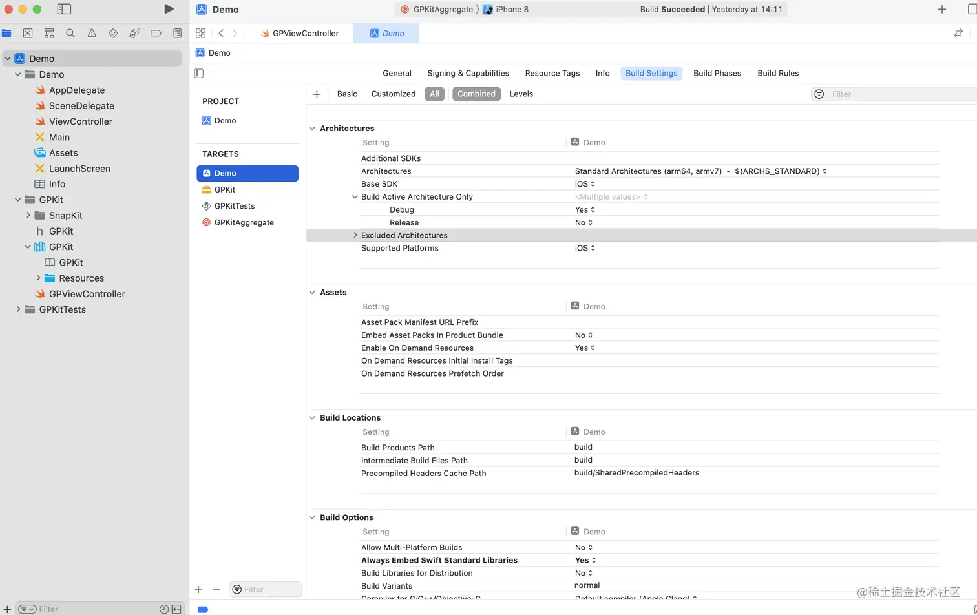
Task: Open the Project navigator folder icon
Action: [6, 33]
